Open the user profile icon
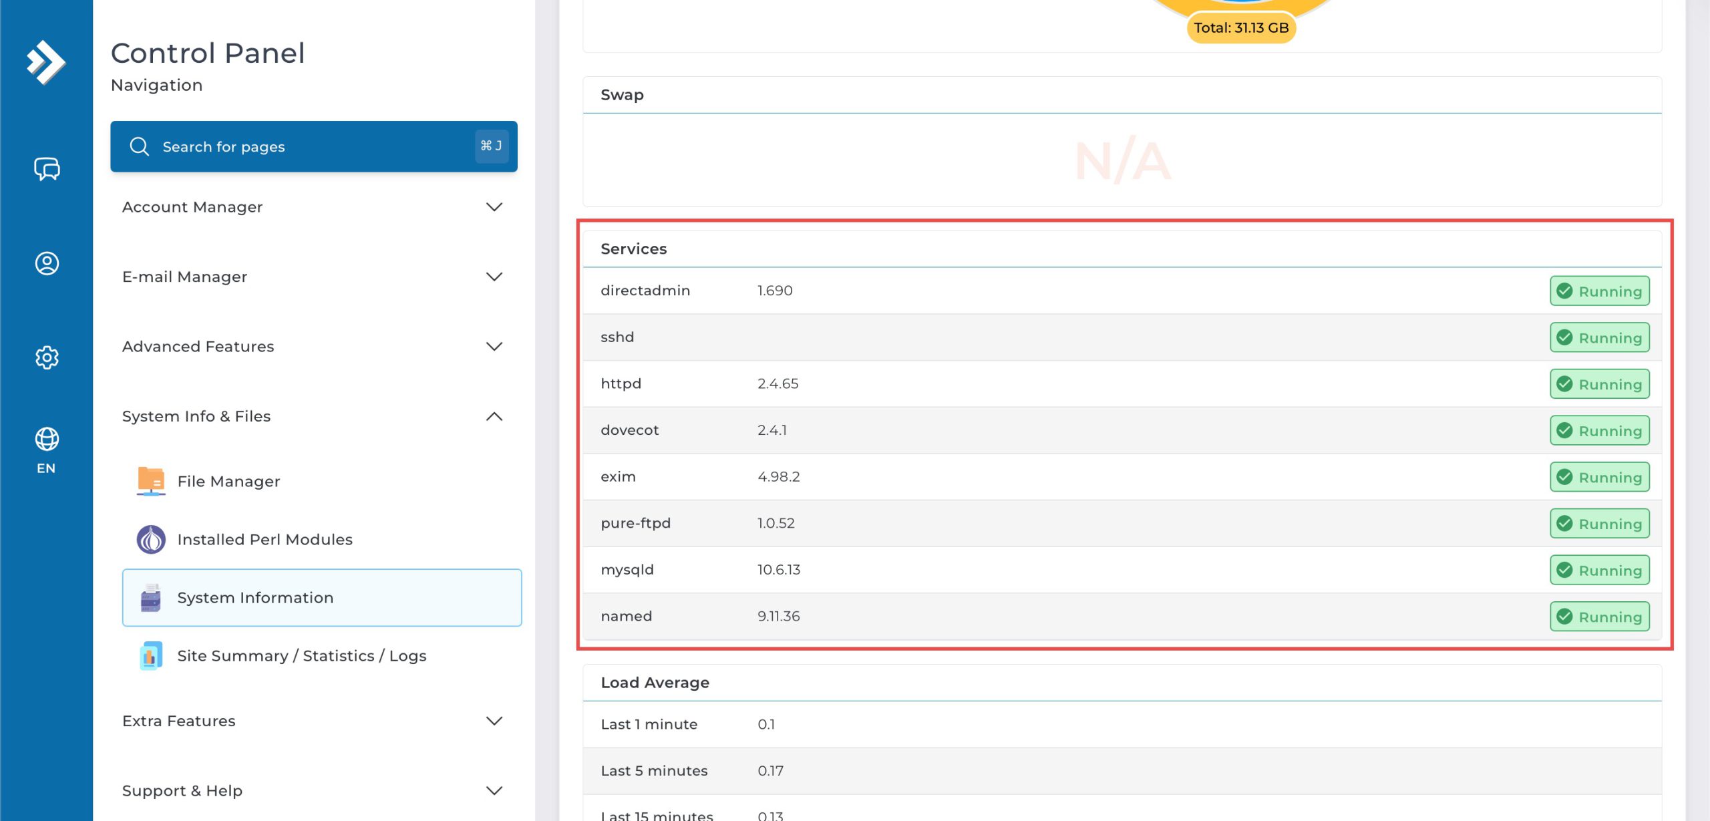This screenshot has width=1710, height=821. coord(47,263)
